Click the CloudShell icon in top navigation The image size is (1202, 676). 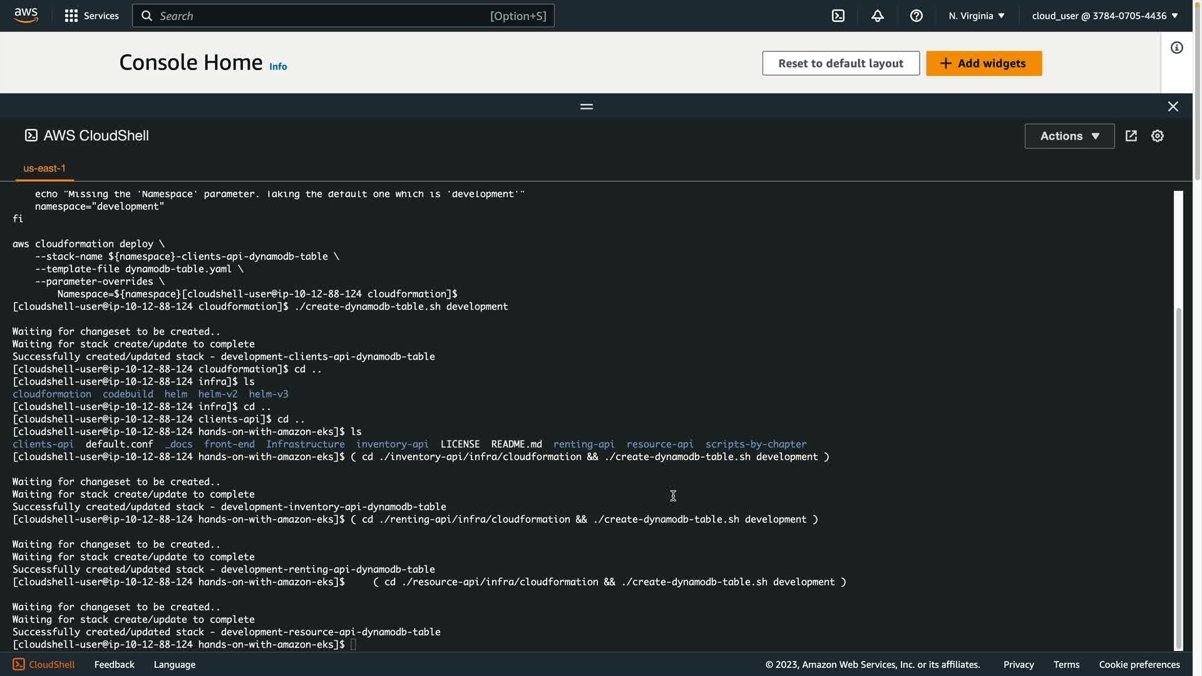pyautogui.click(x=838, y=16)
